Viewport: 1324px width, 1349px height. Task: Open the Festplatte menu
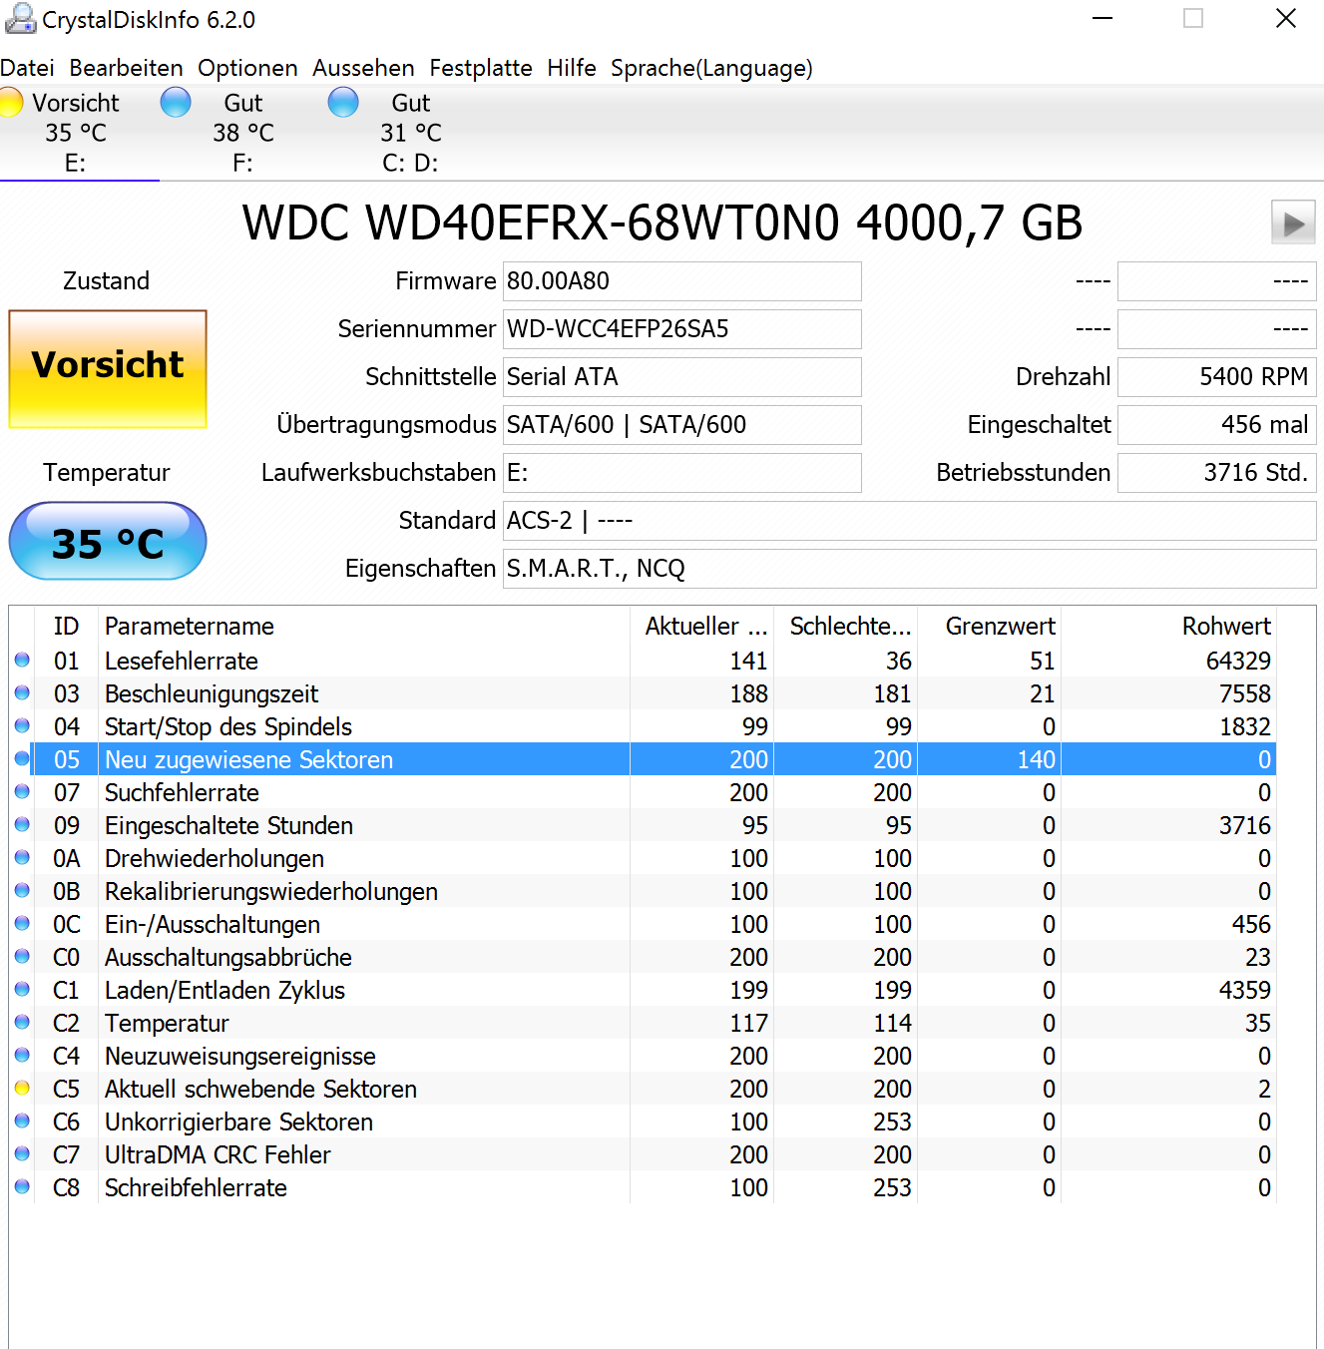[481, 68]
